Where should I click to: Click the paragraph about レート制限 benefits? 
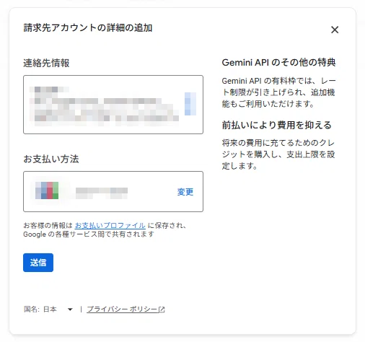click(x=278, y=92)
